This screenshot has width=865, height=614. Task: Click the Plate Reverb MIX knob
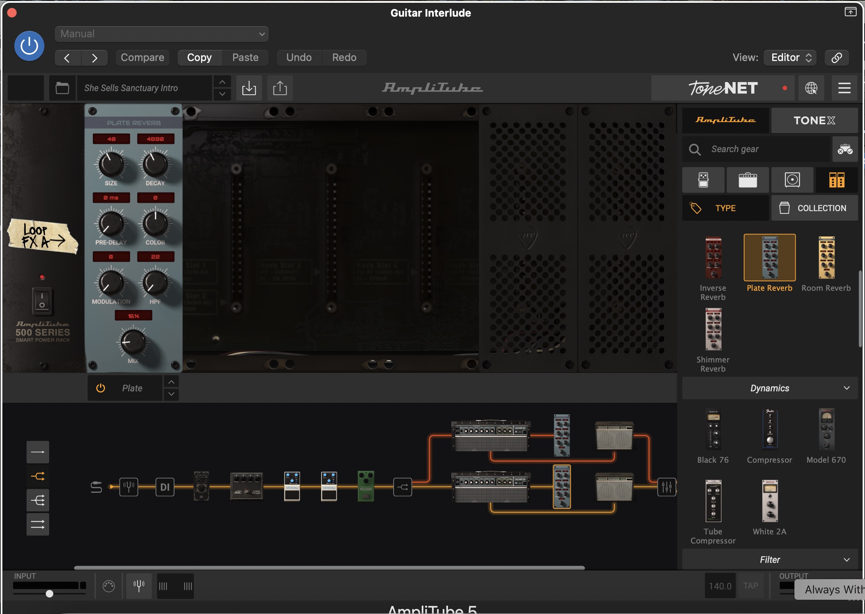point(133,341)
